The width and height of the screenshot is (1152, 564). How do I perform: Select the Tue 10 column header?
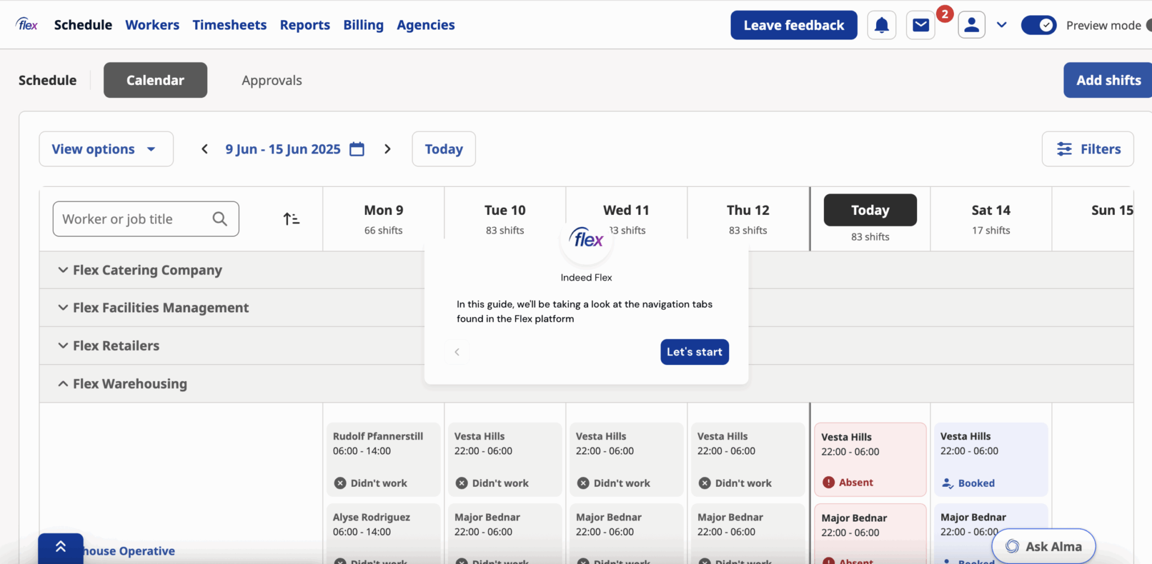click(x=505, y=219)
